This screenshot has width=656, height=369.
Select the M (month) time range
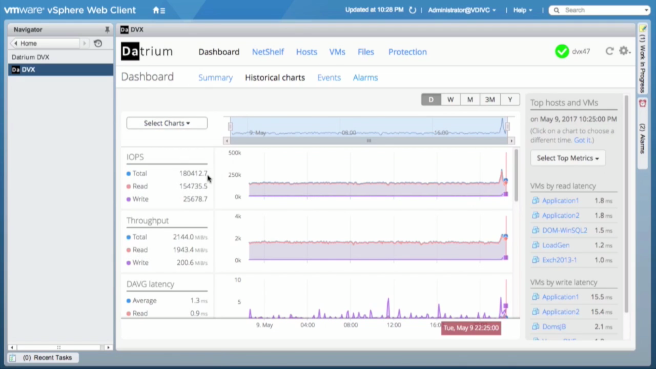coord(470,99)
